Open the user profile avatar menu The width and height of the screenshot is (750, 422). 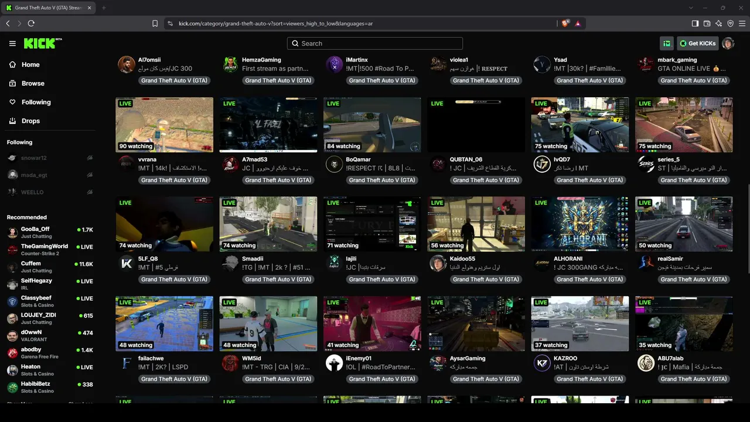pos(728,43)
